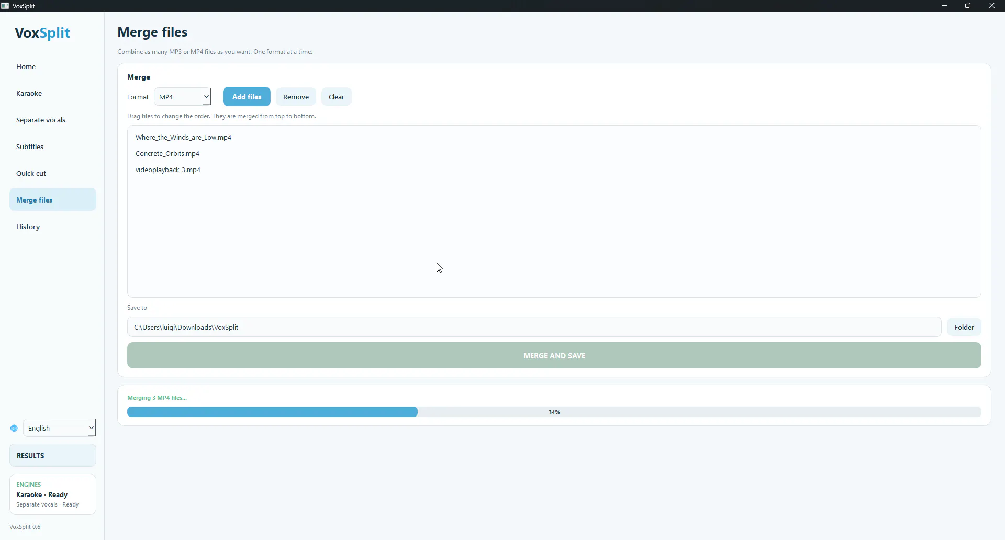The image size is (1005, 540).
Task: Click the Merging 3 MP4 files status text
Action: click(x=157, y=398)
